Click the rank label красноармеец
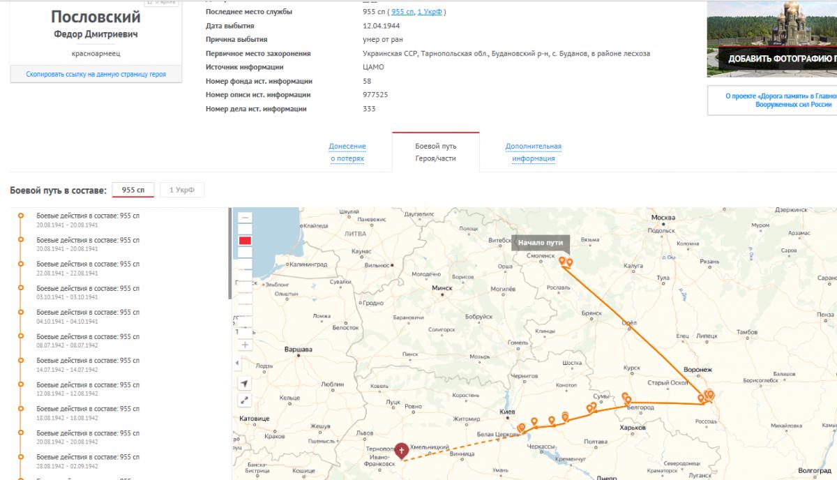837x480 pixels. 96,53
